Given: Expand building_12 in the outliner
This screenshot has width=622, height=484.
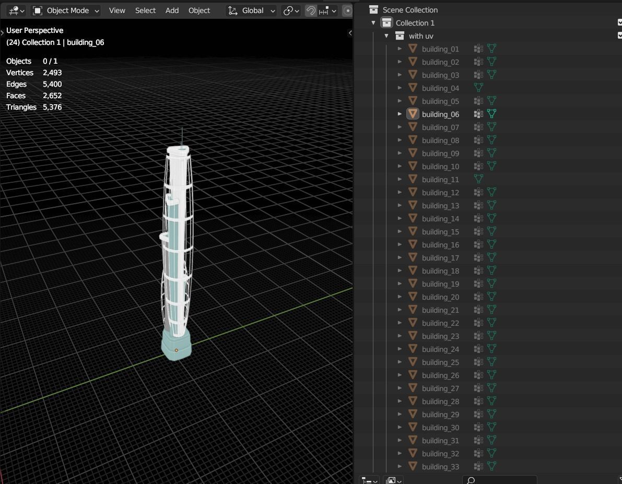Looking at the screenshot, I should [x=400, y=192].
